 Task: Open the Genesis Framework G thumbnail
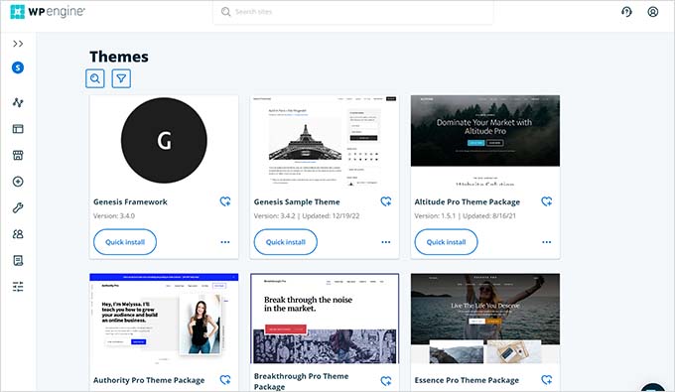click(164, 141)
